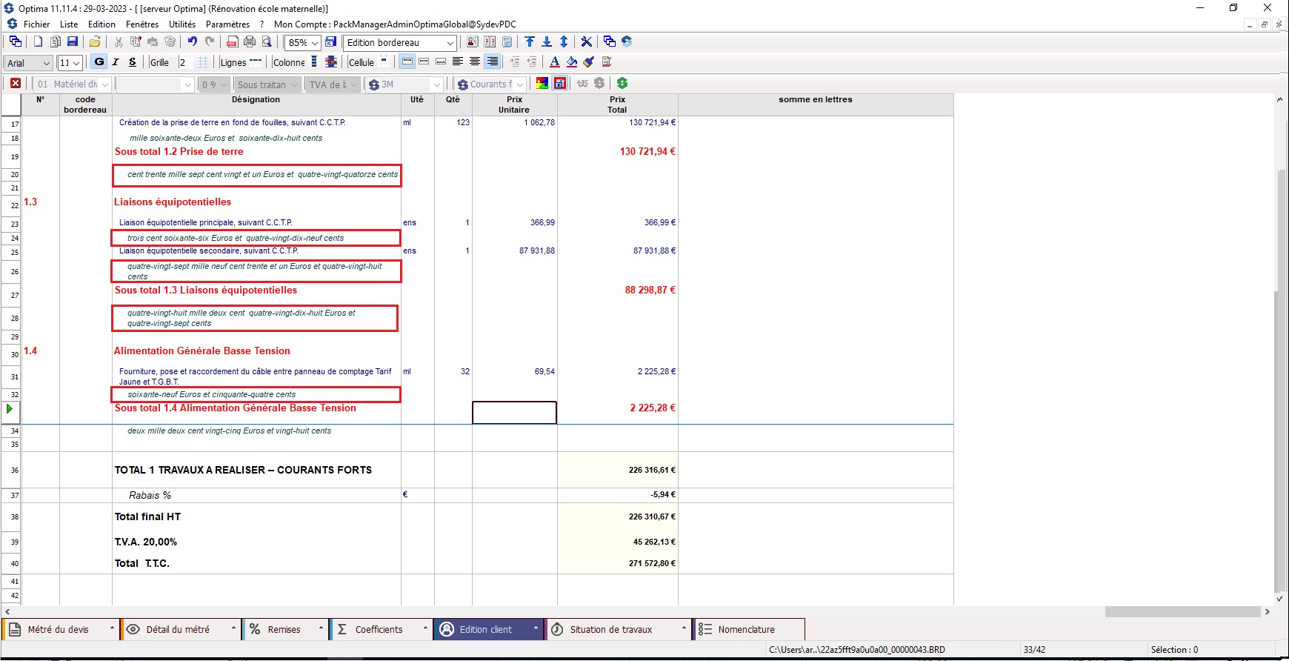
Task: Expand the 01 Matériel dropdown
Action: tap(105, 84)
